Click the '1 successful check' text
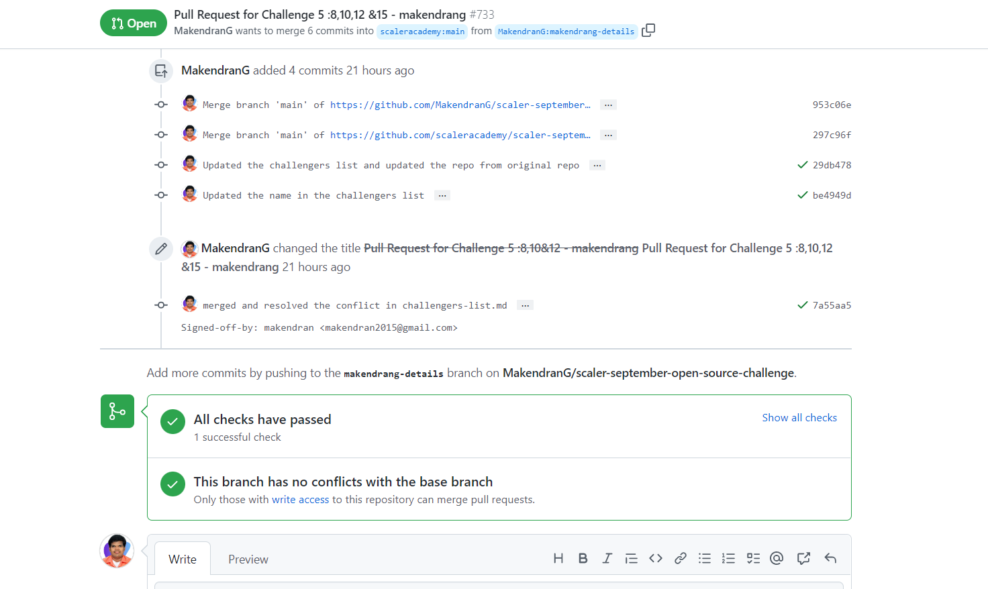 (238, 437)
